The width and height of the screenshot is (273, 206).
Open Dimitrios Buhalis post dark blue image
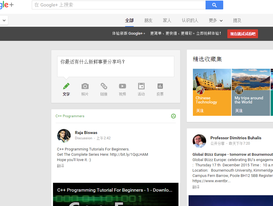coord(231,201)
